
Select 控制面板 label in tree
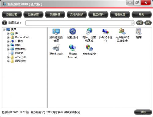click(x=21, y=49)
